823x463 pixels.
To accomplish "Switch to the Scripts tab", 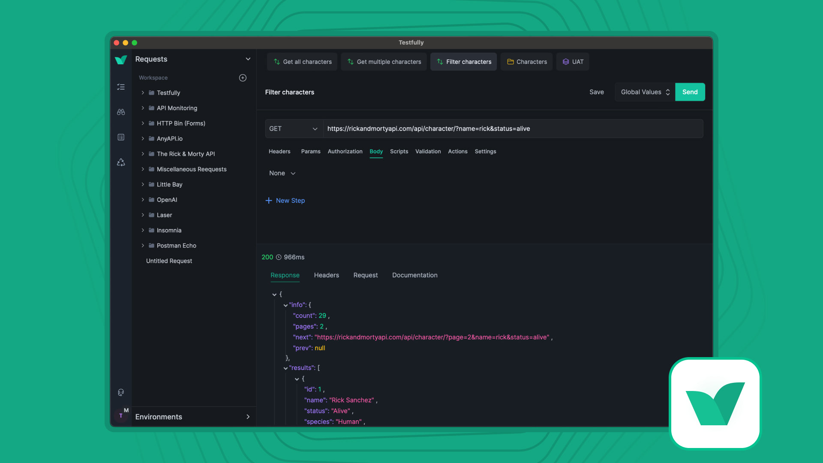I will [399, 151].
